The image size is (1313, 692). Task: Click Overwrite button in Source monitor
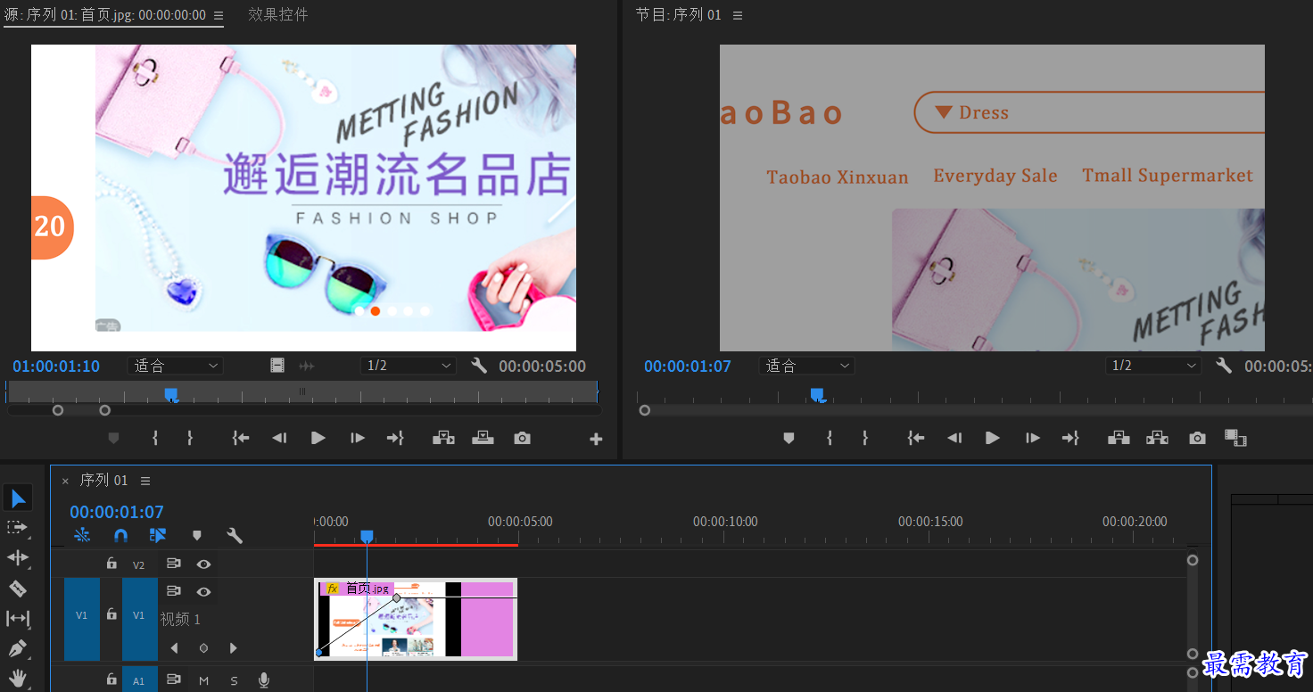coord(483,438)
